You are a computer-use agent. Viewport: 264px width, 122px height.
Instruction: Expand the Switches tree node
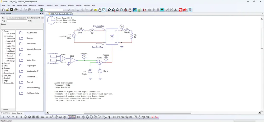tap(5, 36)
